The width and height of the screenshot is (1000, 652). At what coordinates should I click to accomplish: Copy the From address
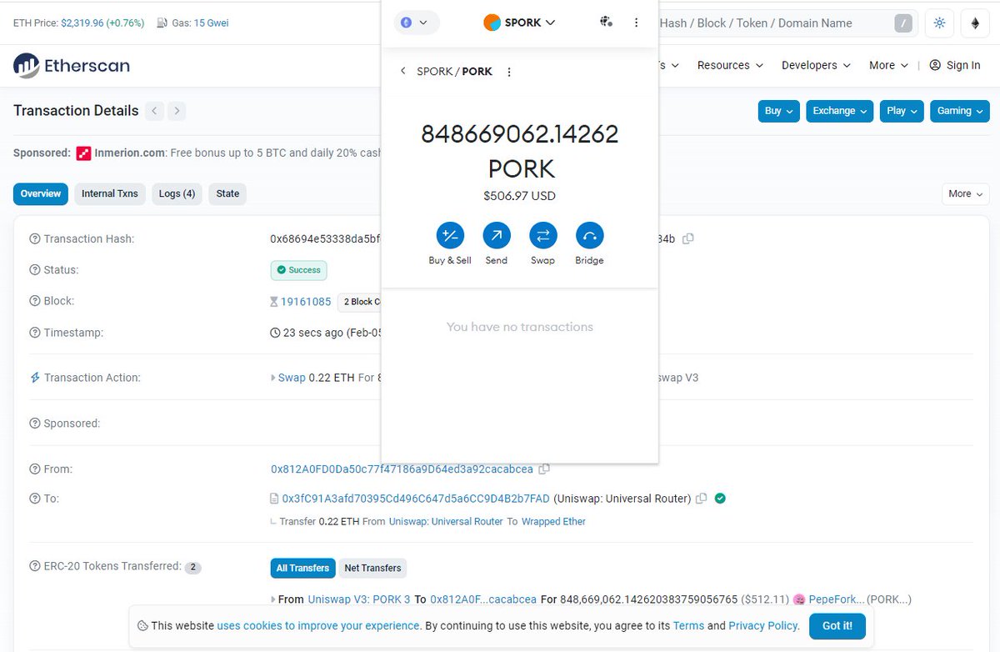(544, 469)
